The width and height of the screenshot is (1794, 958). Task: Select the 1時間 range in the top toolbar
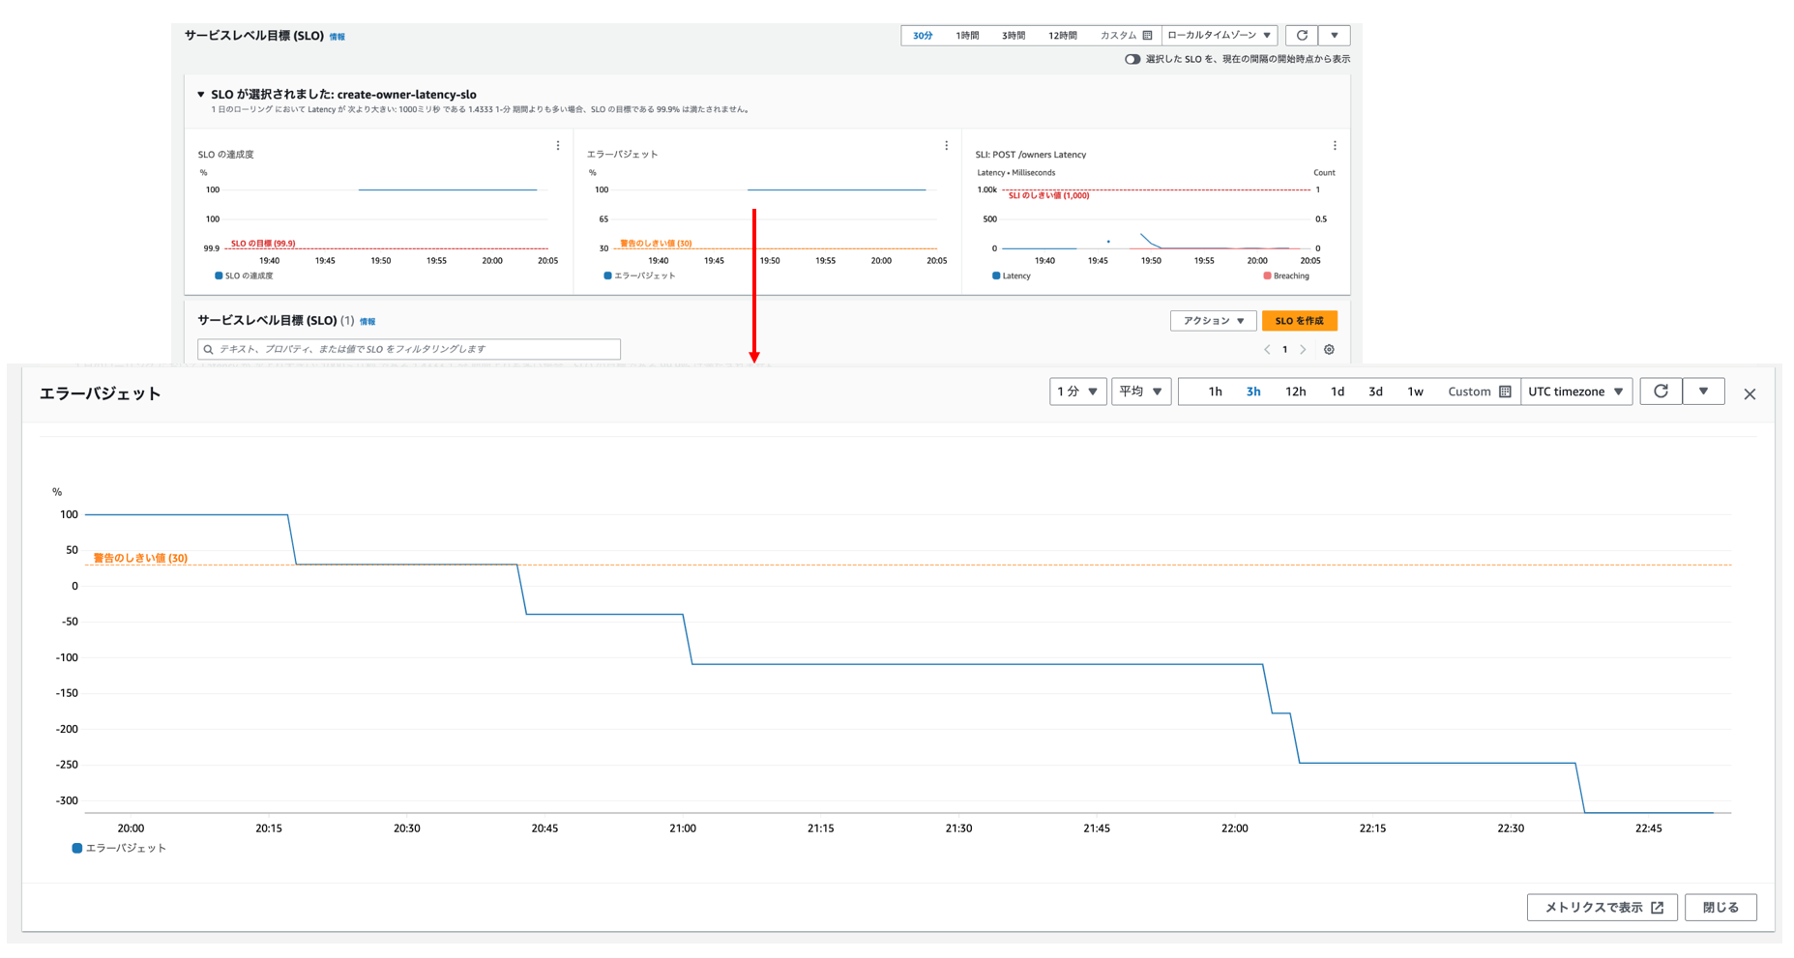[967, 36]
